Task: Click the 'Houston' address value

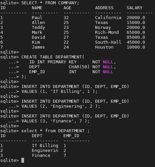Action: pyautogui.click(x=104, y=47)
